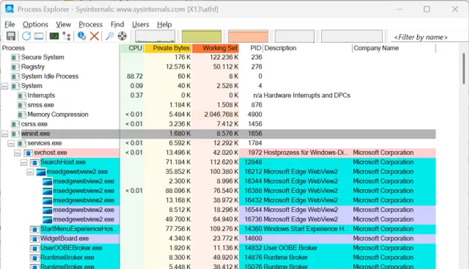Sort by the Process column header
469x269 pixels.
[x=60, y=48]
